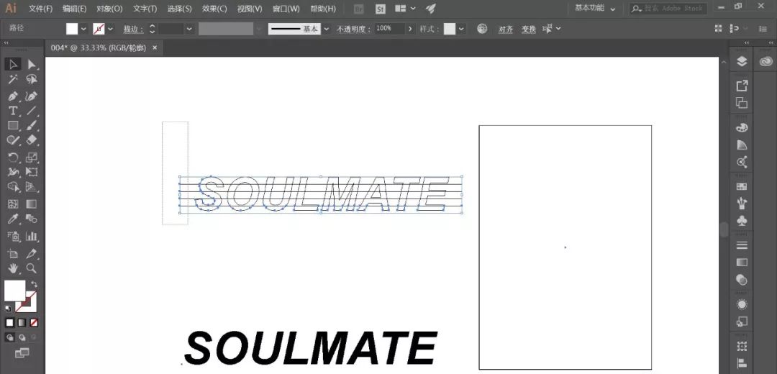
Task: Activate the Zoom tool
Action: pos(32,268)
